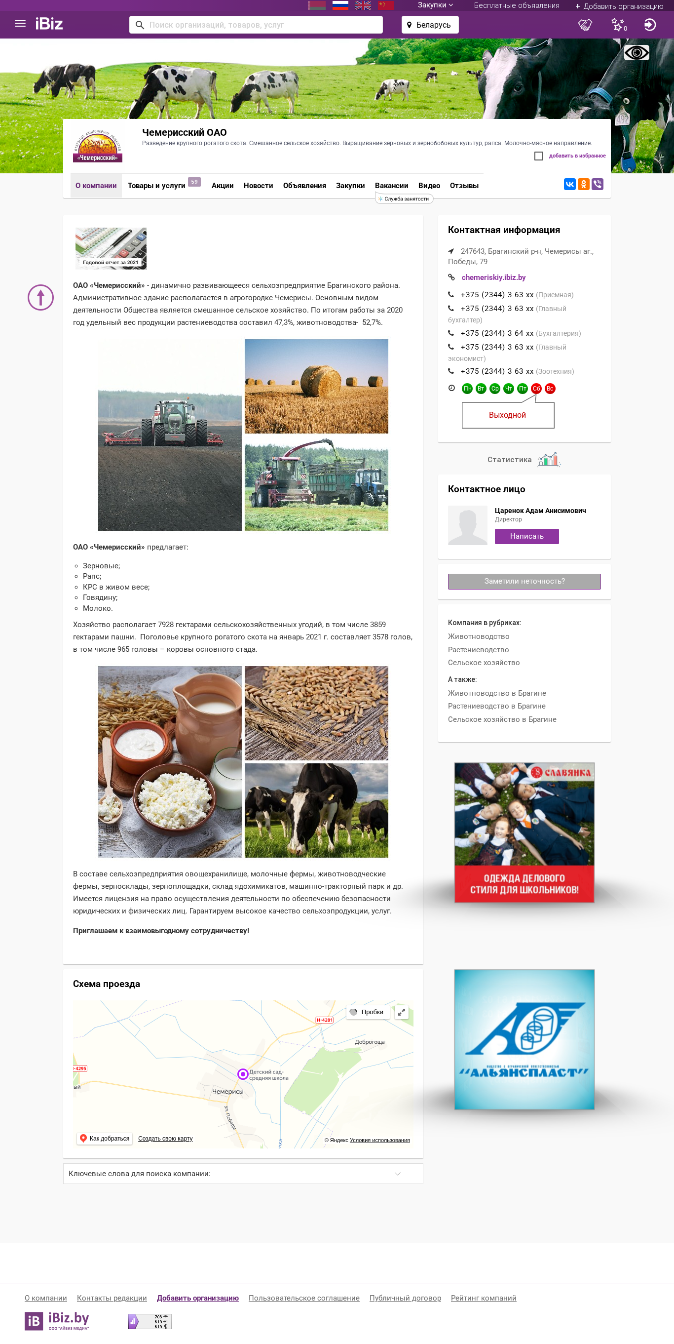Select the Сб red day indicator
This screenshot has width=674, height=1344.
536,388
